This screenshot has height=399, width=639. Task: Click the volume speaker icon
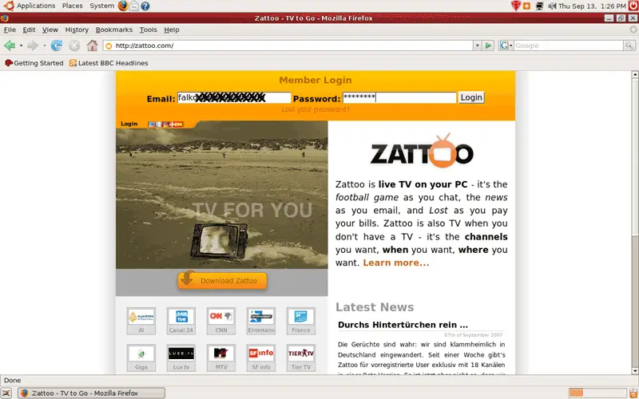pyautogui.click(x=552, y=6)
